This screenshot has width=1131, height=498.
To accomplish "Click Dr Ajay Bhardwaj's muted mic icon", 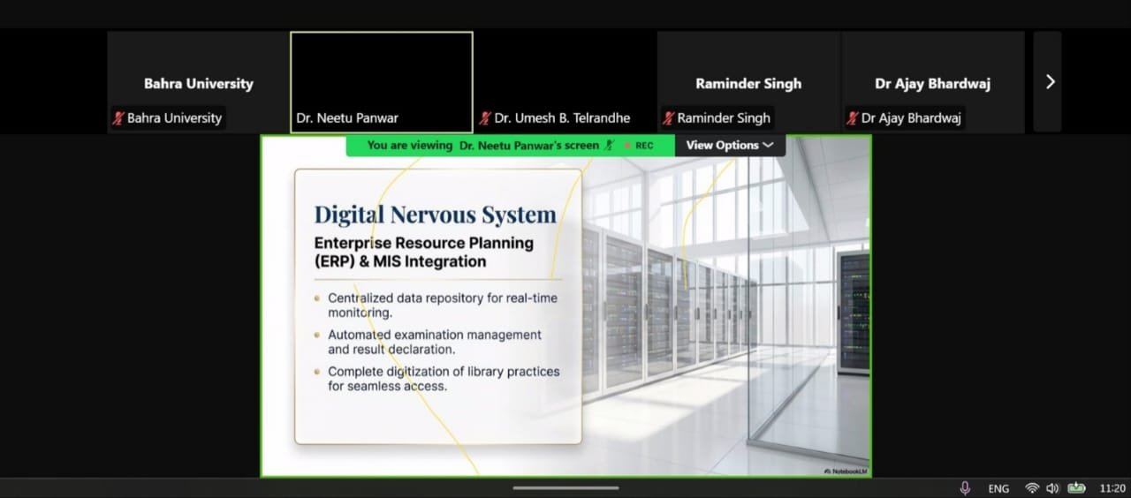I will coord(853,118).
